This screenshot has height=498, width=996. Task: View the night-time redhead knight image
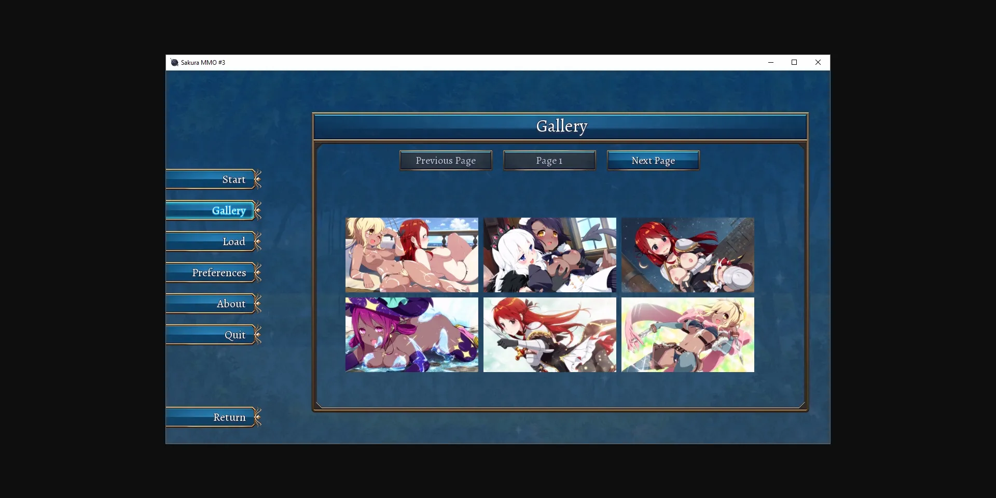click(687, 254)
